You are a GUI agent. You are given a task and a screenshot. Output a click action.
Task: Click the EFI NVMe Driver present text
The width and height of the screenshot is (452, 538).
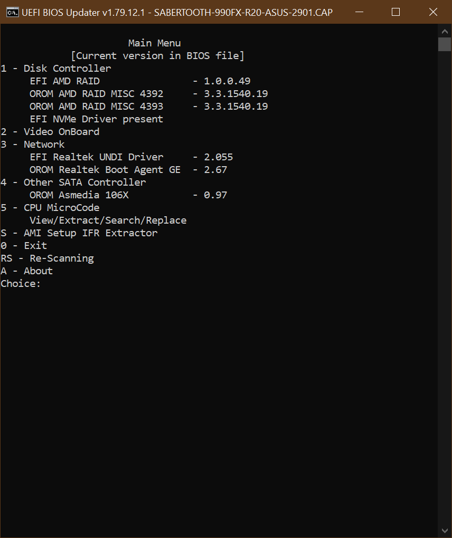pos(96,119)
